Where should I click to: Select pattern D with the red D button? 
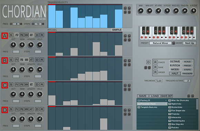4,110
